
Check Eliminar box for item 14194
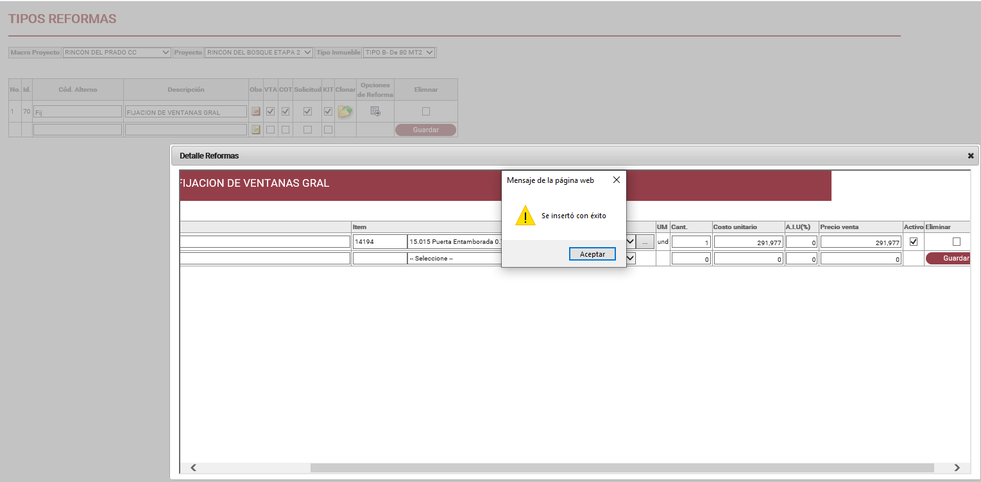(957, 242)
